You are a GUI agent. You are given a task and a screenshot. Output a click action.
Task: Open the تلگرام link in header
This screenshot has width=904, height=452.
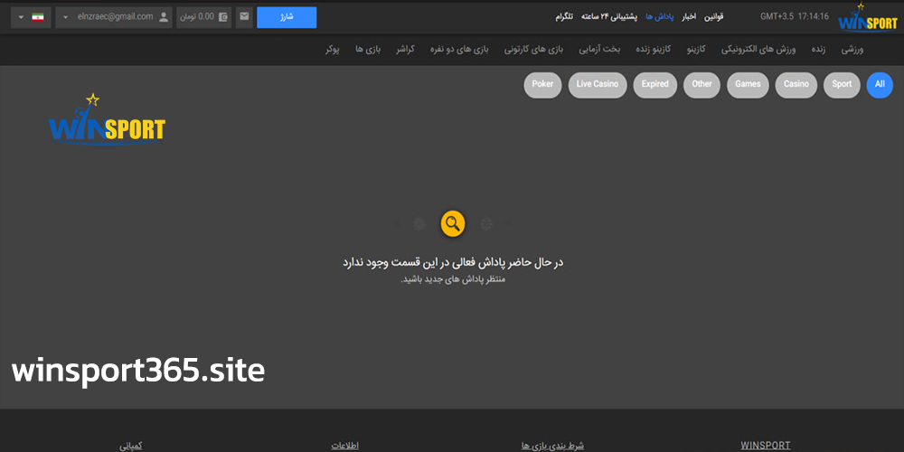[564, 17]
